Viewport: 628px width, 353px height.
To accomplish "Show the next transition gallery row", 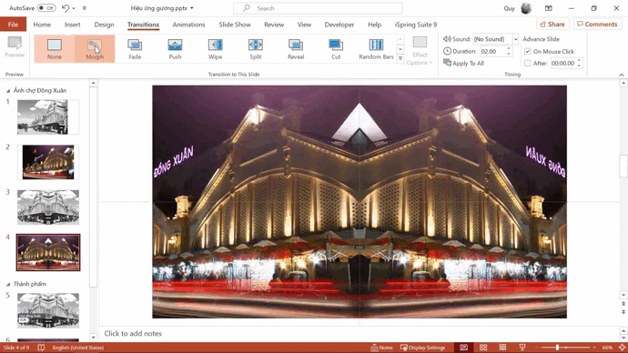I will (400, 49).
